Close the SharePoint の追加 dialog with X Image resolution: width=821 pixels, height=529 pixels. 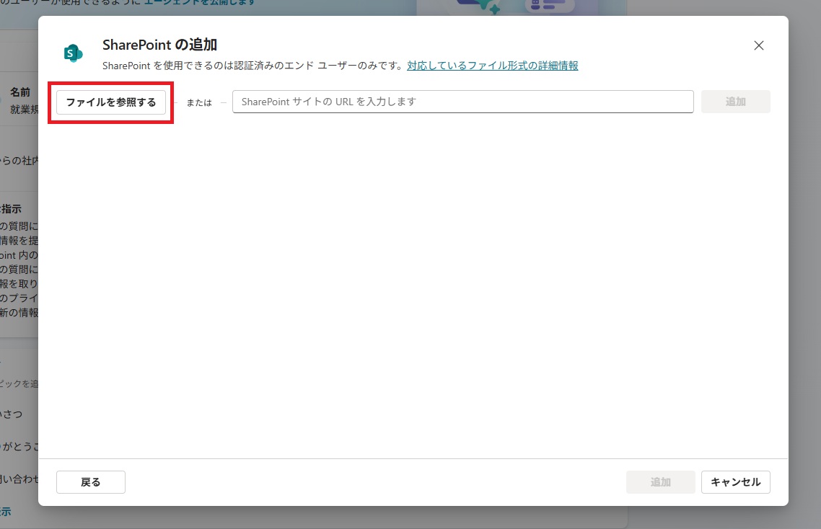coord(758,45)
